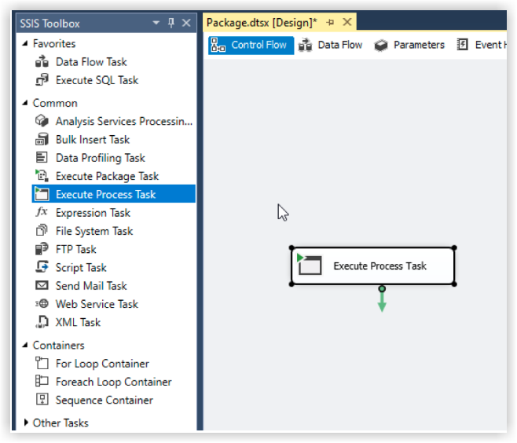The image size is (517, 443).
Task: Collapse the Favorites group
Action: click(25, 43)
